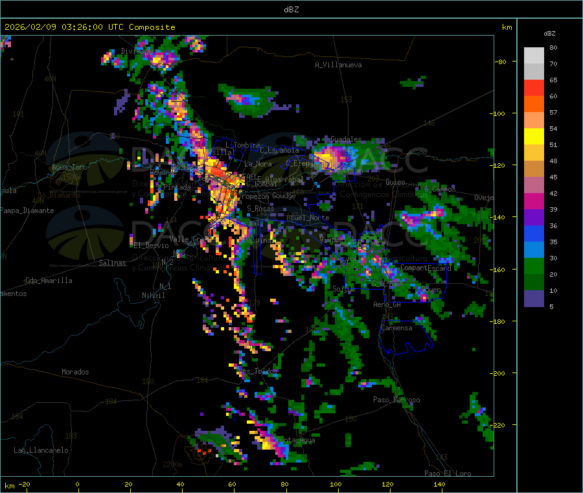Click the 'Nihuil' map label
583x493 pixels.
click(154, 295)
